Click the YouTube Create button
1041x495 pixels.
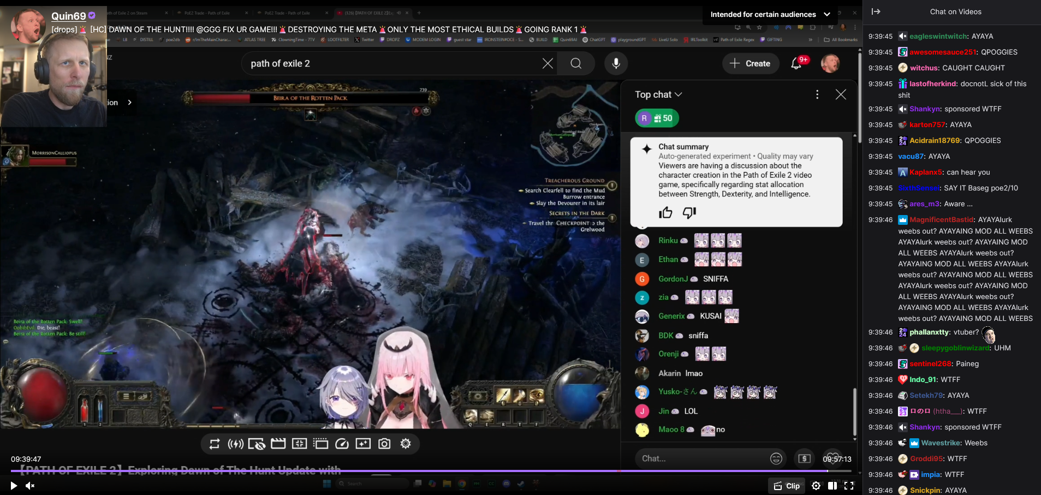click(x=750, y=63)
